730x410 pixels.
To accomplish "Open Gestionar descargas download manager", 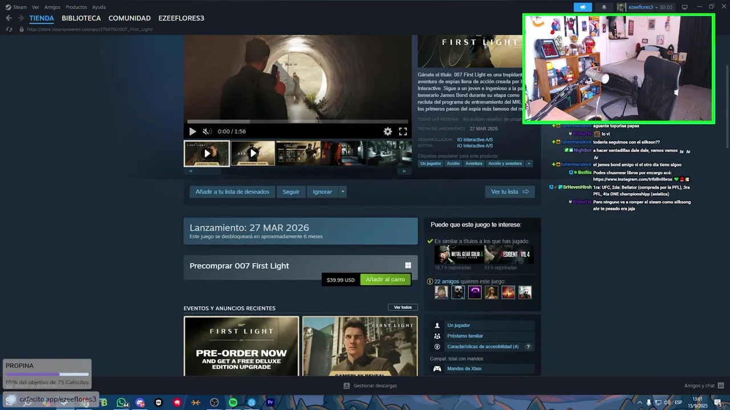I will [x=370, y=386].
